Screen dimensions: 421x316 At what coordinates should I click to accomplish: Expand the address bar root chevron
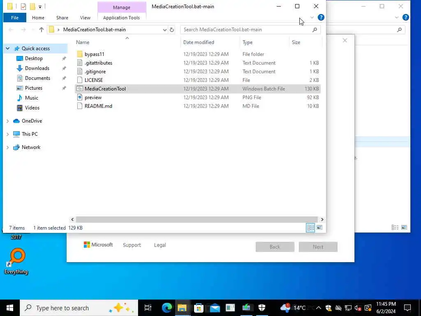click(58, 30)
